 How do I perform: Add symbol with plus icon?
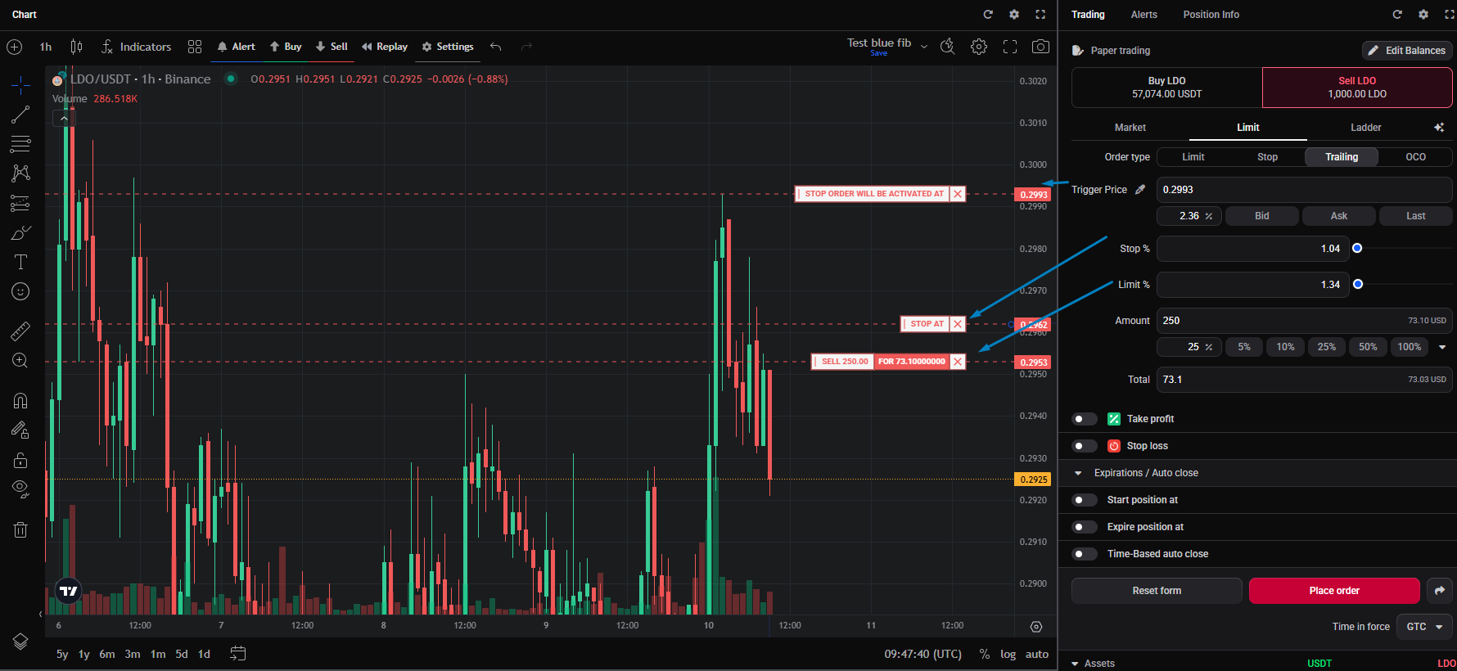pos(15,47)
